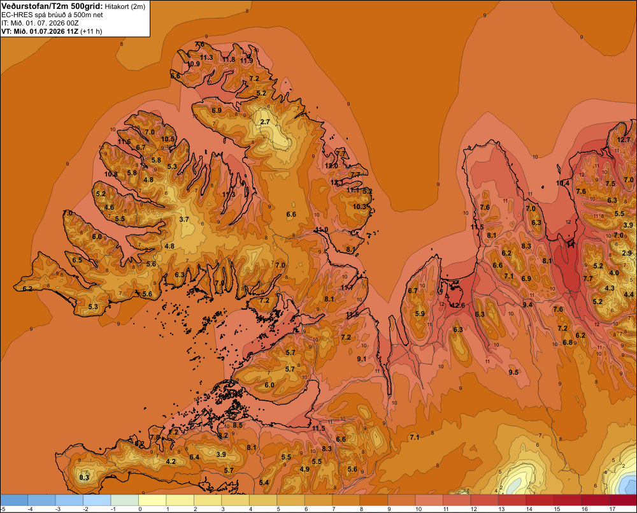Viewport: 637px width, 513px height.
Task: Click the temperature value '11.6' on the map
Action: [124, 142]
